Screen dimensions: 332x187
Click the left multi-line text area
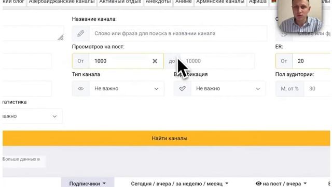coord(33,33)
